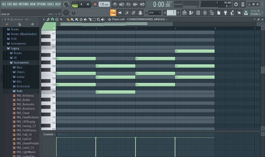The width and height of the screenshot is (265, 157).
Task: Select the Slice tool in piano roll
Action: [90, 19]
